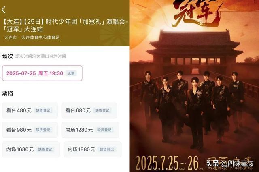
Task: Tap the 票档 section heading
Action: pos(7,93)
